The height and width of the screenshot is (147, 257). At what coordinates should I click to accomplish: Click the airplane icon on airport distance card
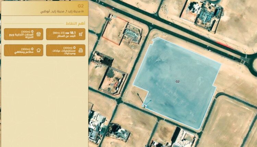81,34
